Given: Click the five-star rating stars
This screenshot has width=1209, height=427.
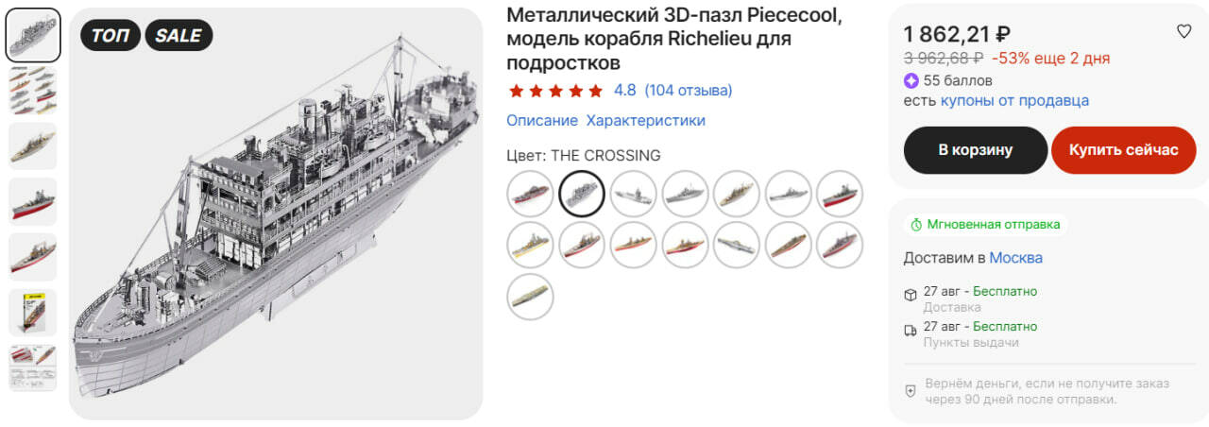Looking at the screenshot, I should [x=555, y=91].
